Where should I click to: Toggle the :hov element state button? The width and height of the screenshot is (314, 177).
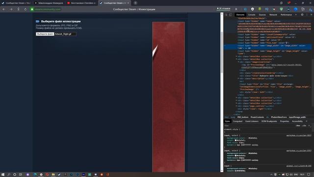pos(298,126)
